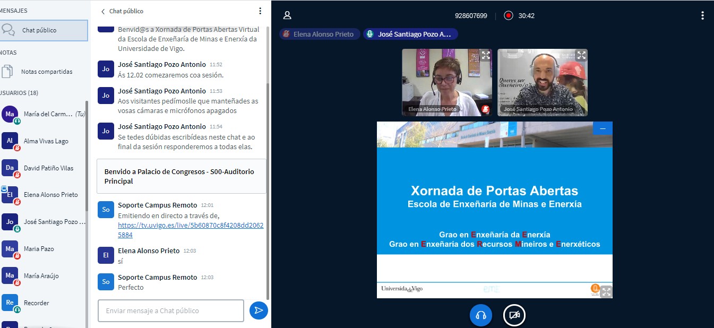Click the 'Perfecto' chat message
714x328 pixels.
tap(131, 287)
